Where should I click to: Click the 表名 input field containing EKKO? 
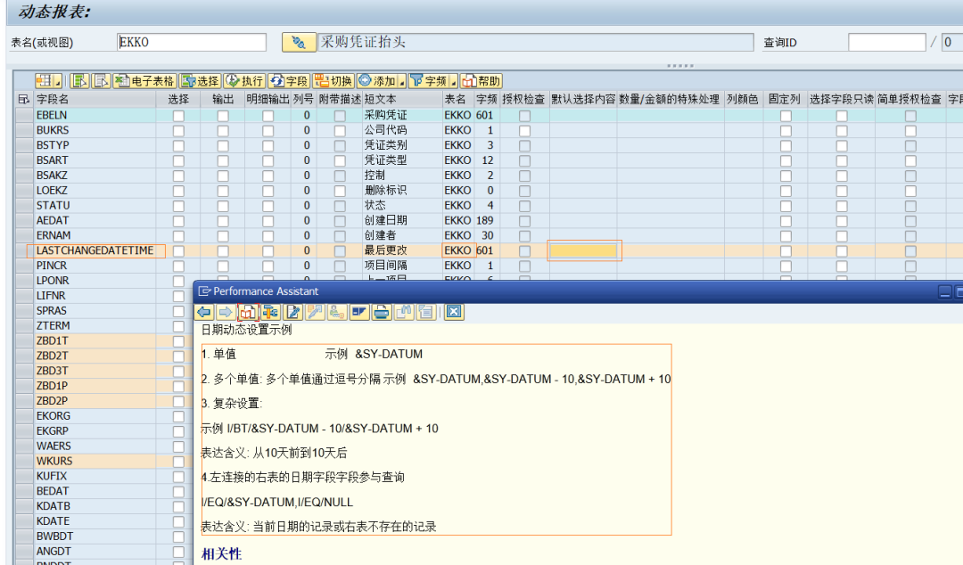[x=192, y=43]
